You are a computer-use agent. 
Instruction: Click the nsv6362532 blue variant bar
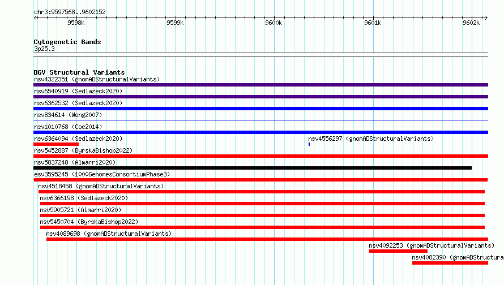tap(260, 109)
